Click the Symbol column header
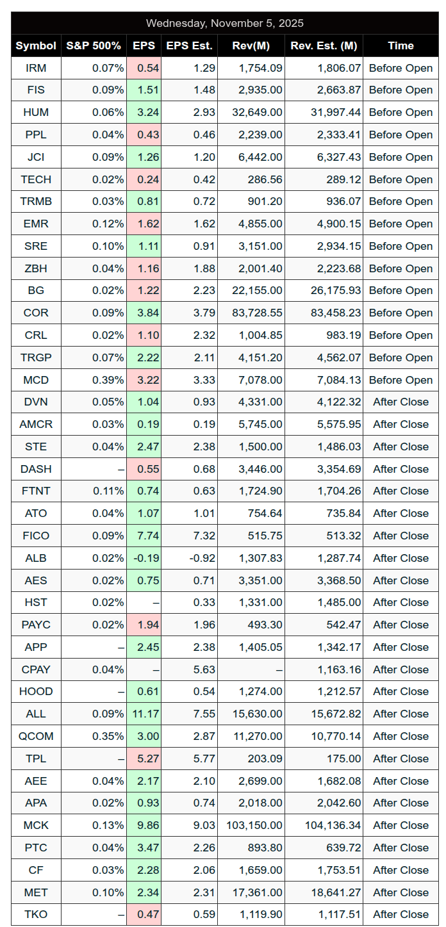 click(x=36, y=45)
